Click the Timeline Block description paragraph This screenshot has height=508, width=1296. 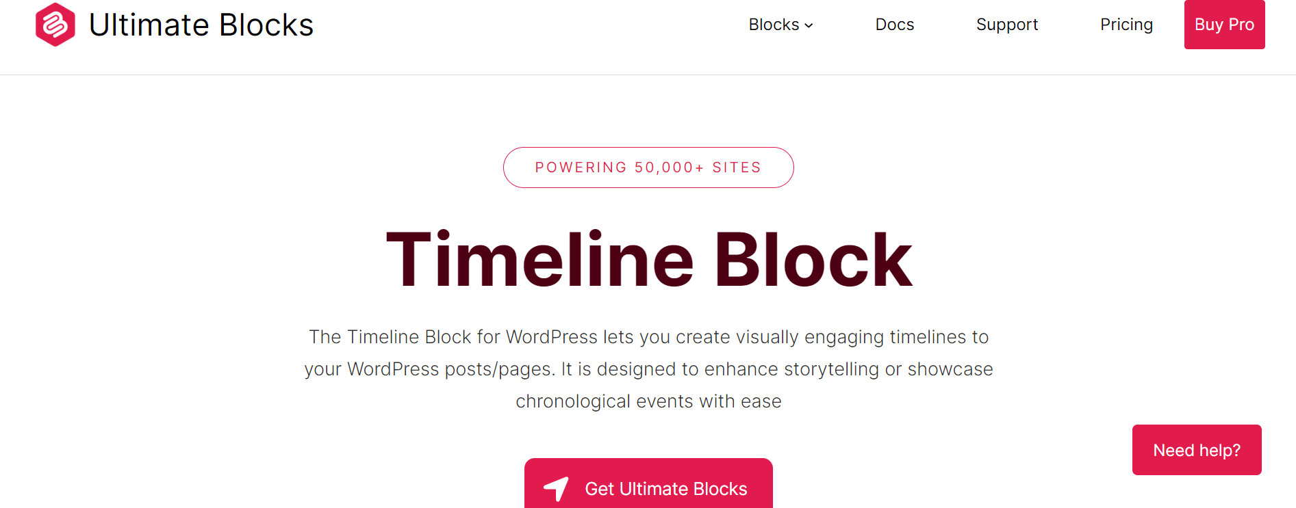pyautogui.click(x=648, y=369)
